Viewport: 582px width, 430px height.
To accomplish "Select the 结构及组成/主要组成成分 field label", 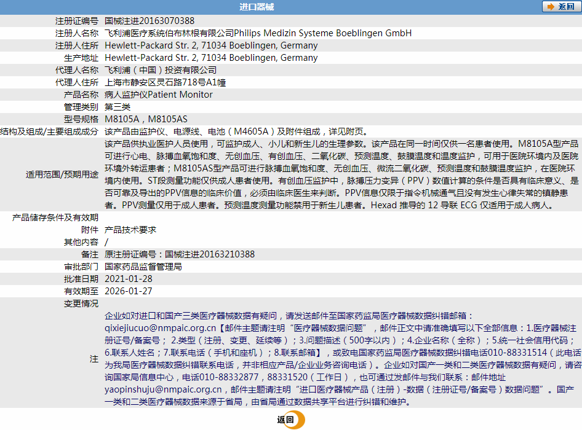I will click(x=49, y=131).
